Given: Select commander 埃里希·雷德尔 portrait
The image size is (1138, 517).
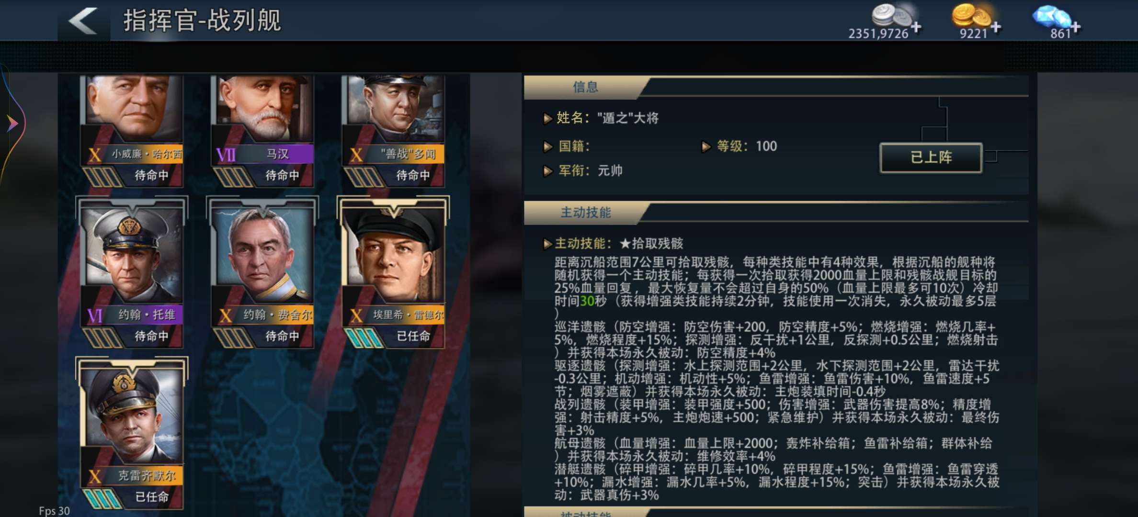Looking at the screenshot, I should coord(394,272).
